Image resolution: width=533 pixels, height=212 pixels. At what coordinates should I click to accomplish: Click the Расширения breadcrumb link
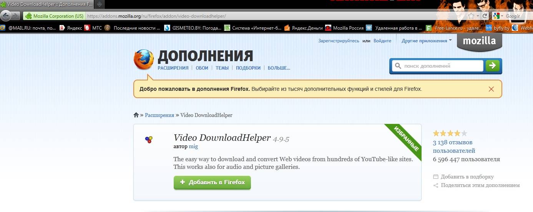pos(159,115)
